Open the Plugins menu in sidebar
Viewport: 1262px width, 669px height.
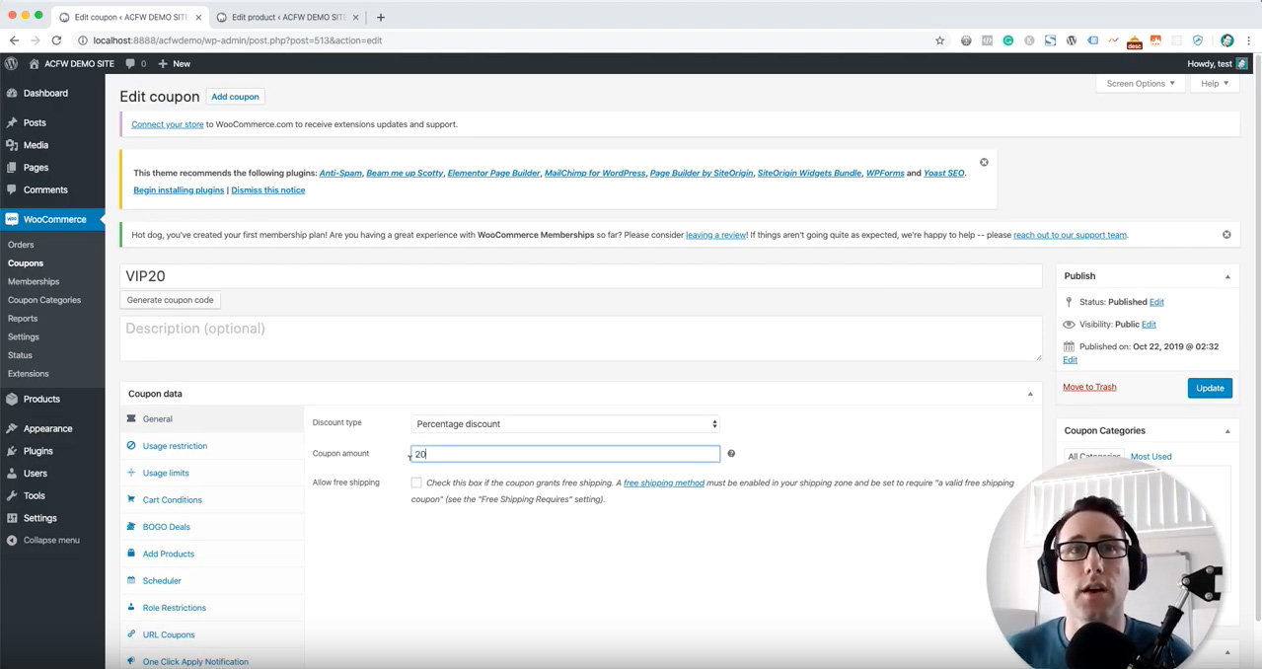38,451
